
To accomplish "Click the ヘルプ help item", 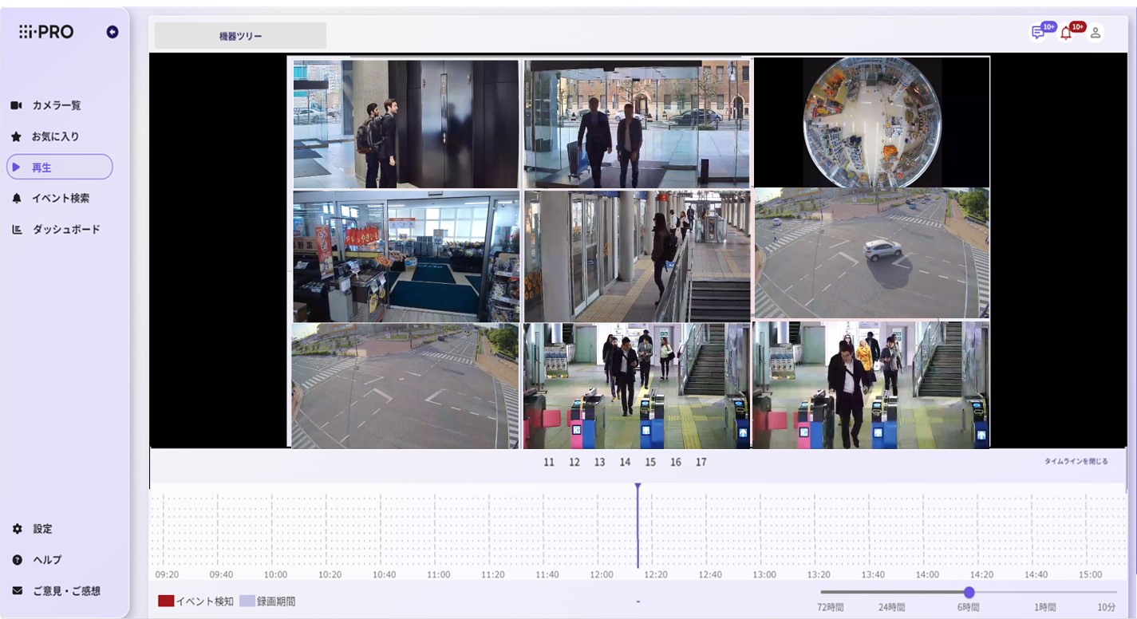I will pos(46,560).
